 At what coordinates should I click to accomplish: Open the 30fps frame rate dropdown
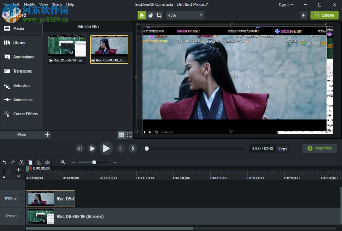point(282,148)
